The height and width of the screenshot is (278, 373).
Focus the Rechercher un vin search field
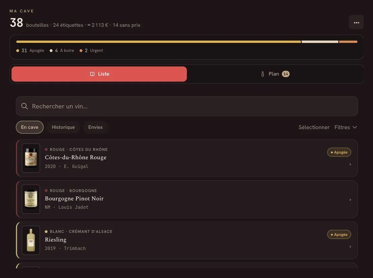click(x=187, y=106)
